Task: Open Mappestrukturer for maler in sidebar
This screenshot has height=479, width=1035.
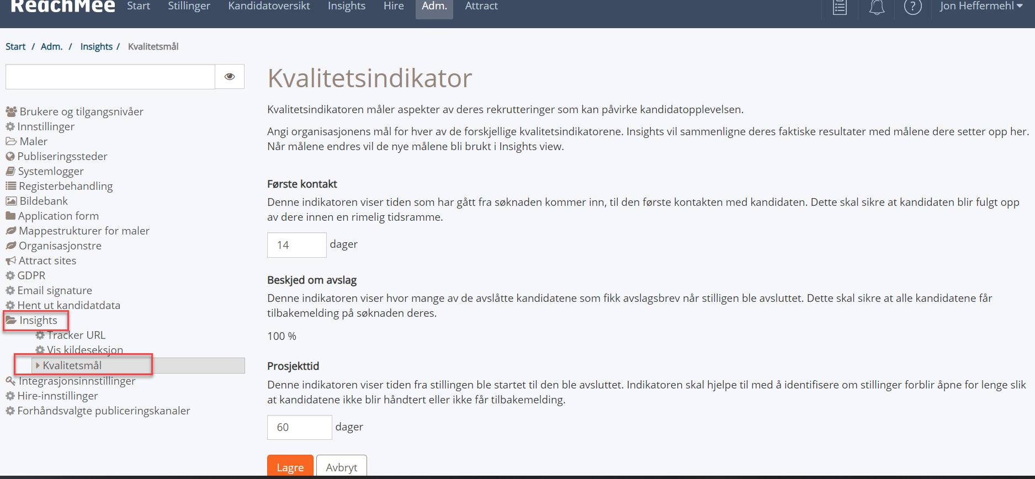Action: 84,231
